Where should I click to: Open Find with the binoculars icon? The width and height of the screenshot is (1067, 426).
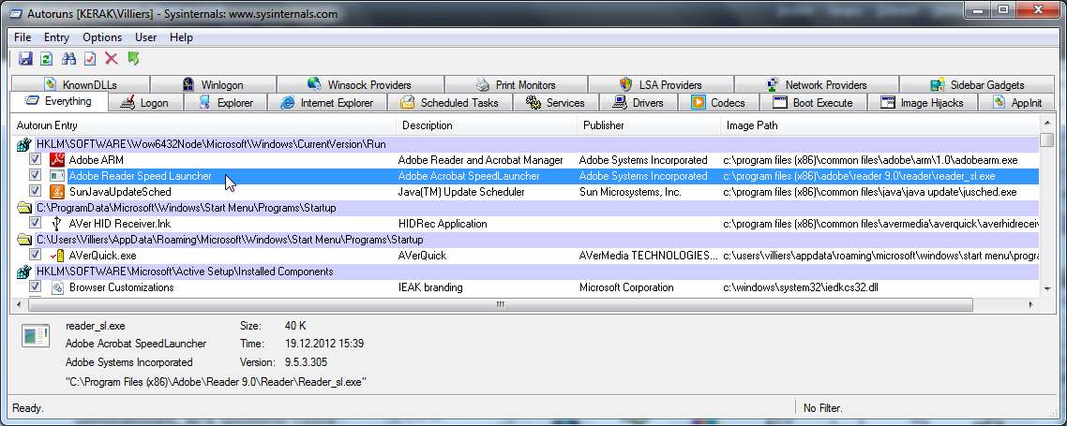(68, 59)
